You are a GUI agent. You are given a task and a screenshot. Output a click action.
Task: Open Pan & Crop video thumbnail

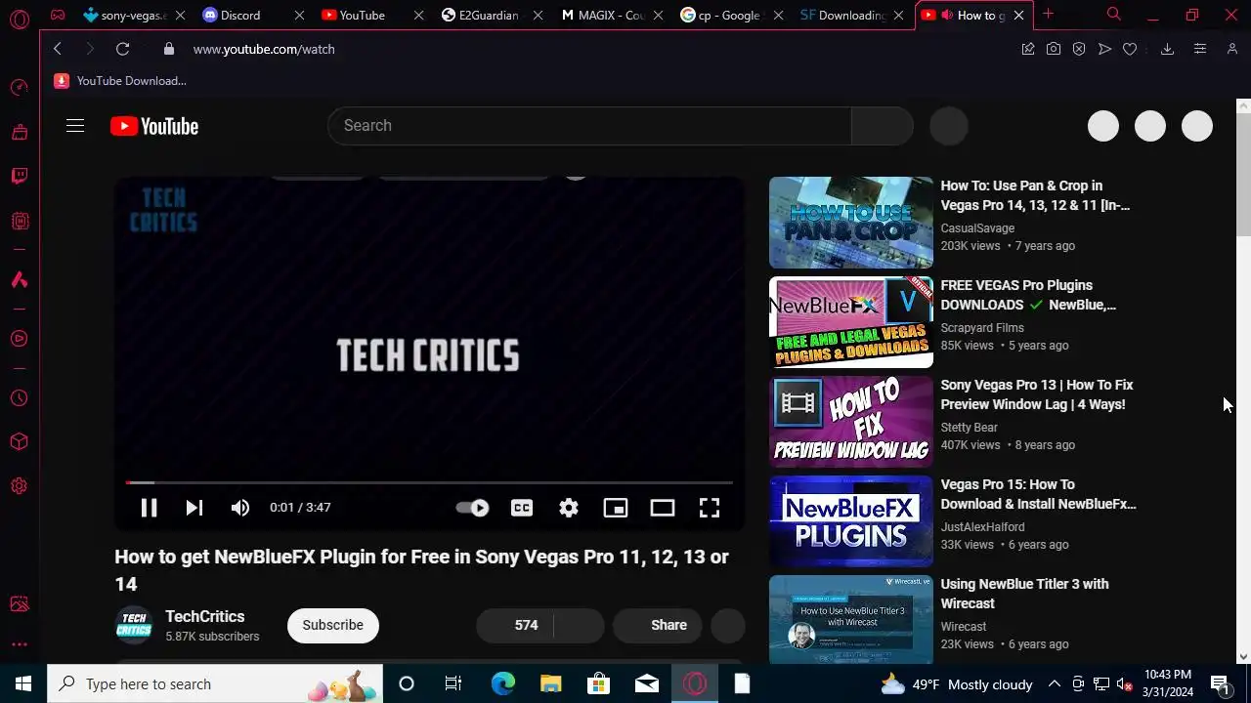tap(851, 223)
